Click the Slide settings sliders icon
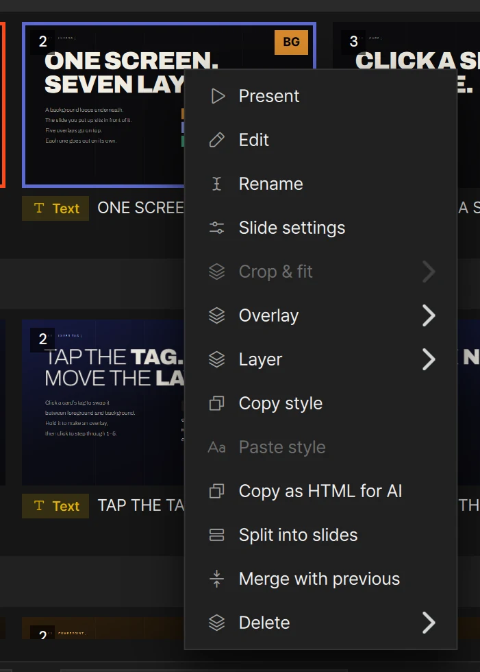Screen dimensions: 480x672 [x=217, y=228]
